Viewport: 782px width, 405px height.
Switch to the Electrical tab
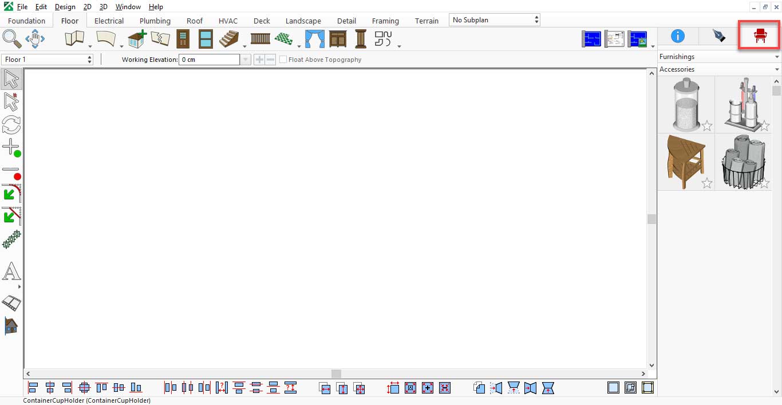pos(109,21)
